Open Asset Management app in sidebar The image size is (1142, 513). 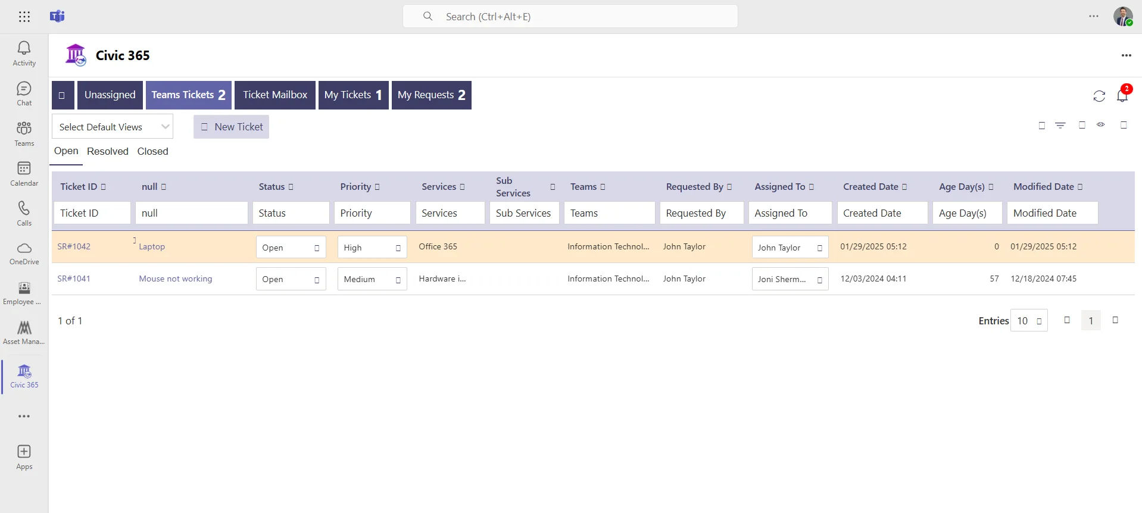click(24, 333)
